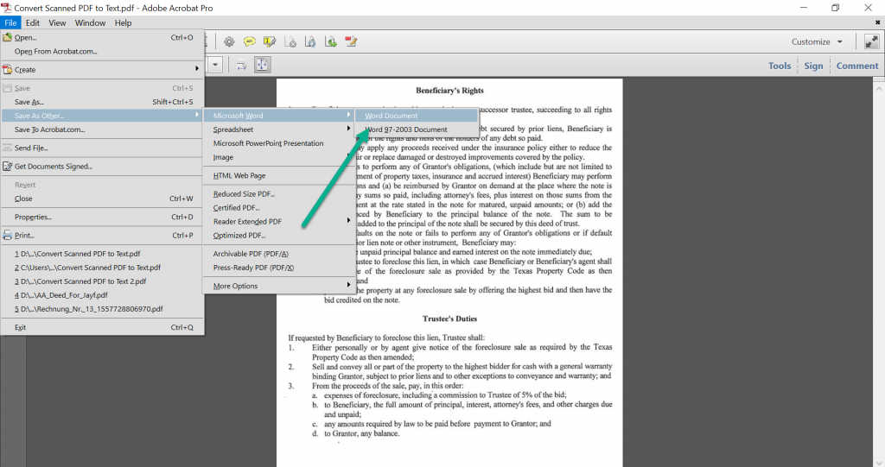Close the document with the small X button
The height and width of the screenshot is (467, 885).
coord(878,22)
